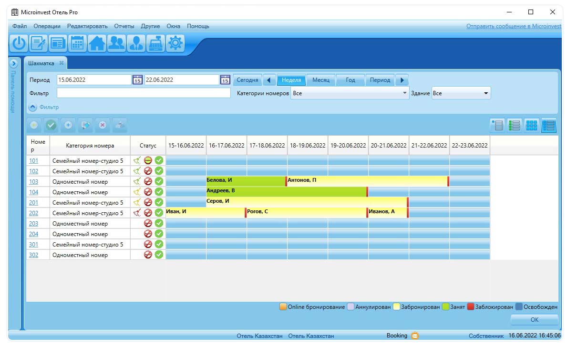
Task: Open the Категории номеров dropdown
Action: (350, 93)
